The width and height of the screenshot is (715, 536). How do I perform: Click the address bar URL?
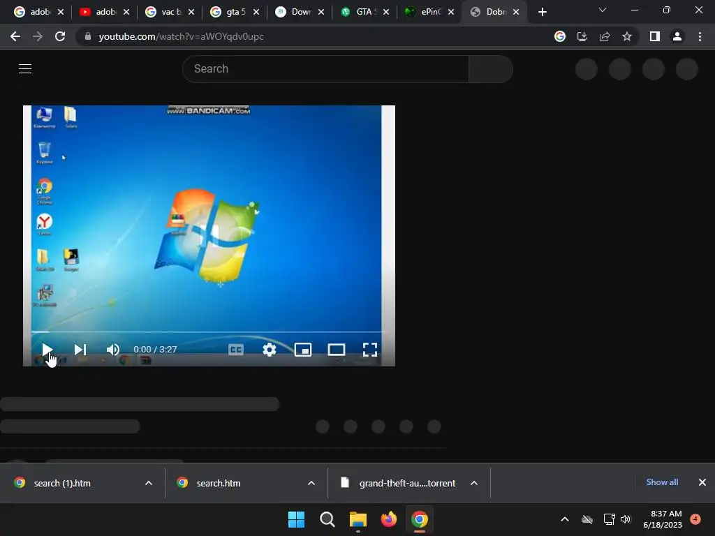tap(181, 36)
